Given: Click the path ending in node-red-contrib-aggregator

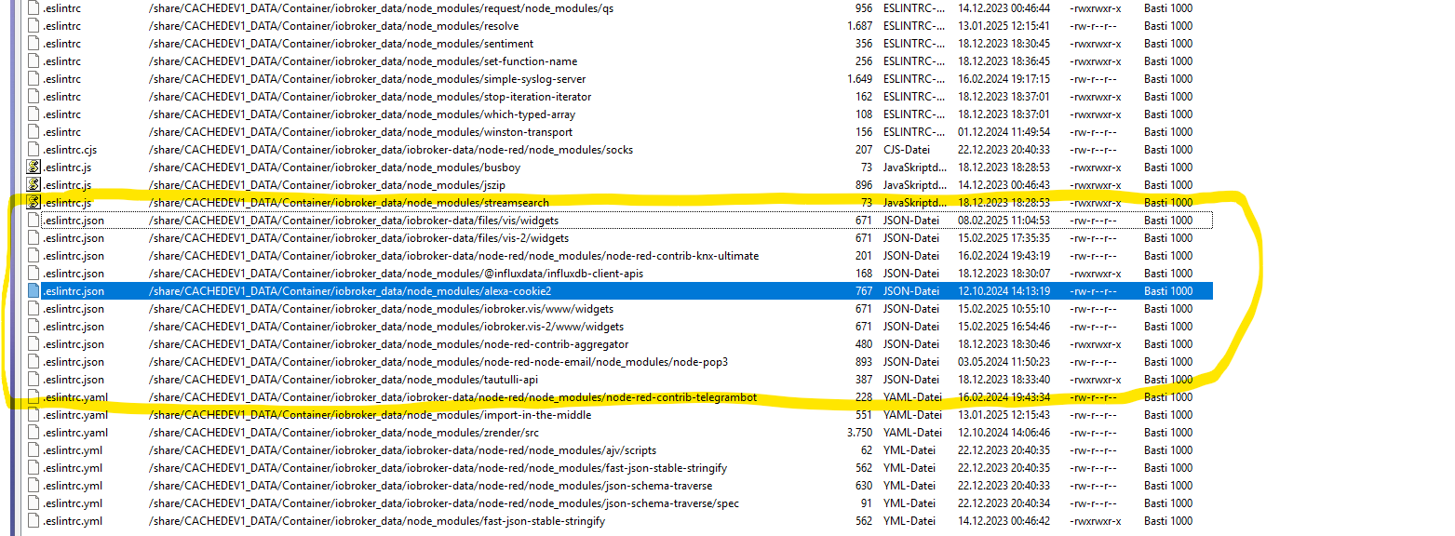Looking at the screenshot, I should (x=389, y=344).
